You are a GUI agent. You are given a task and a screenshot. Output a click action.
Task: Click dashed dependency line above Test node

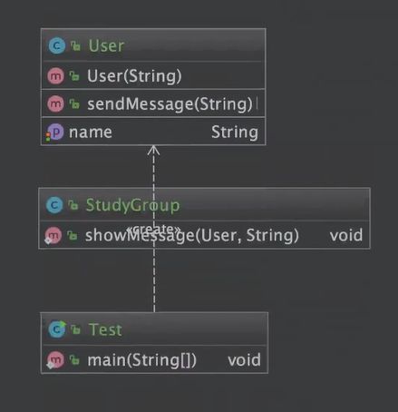point(154,280)
